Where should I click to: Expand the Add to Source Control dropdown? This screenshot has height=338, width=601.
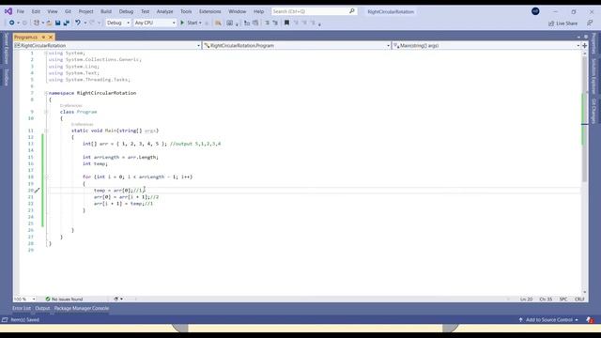coord(577,319)
